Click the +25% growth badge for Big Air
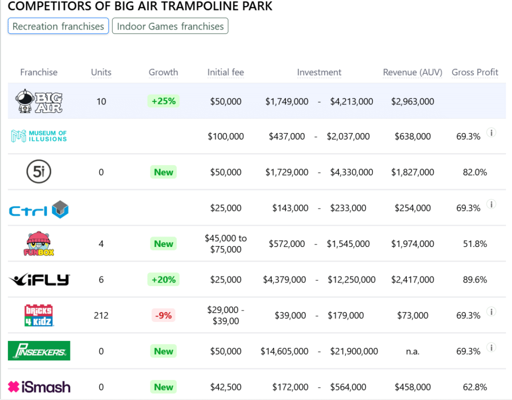Image resolution: width=512 pixels, height=400 pixels. coord(163,101)
